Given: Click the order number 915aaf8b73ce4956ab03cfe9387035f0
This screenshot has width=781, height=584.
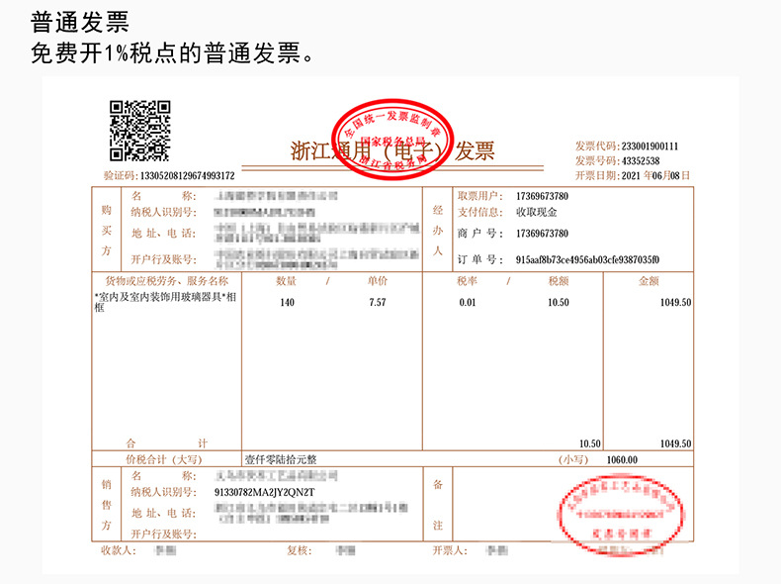Looking at the screenshot, I should point(587,259).
